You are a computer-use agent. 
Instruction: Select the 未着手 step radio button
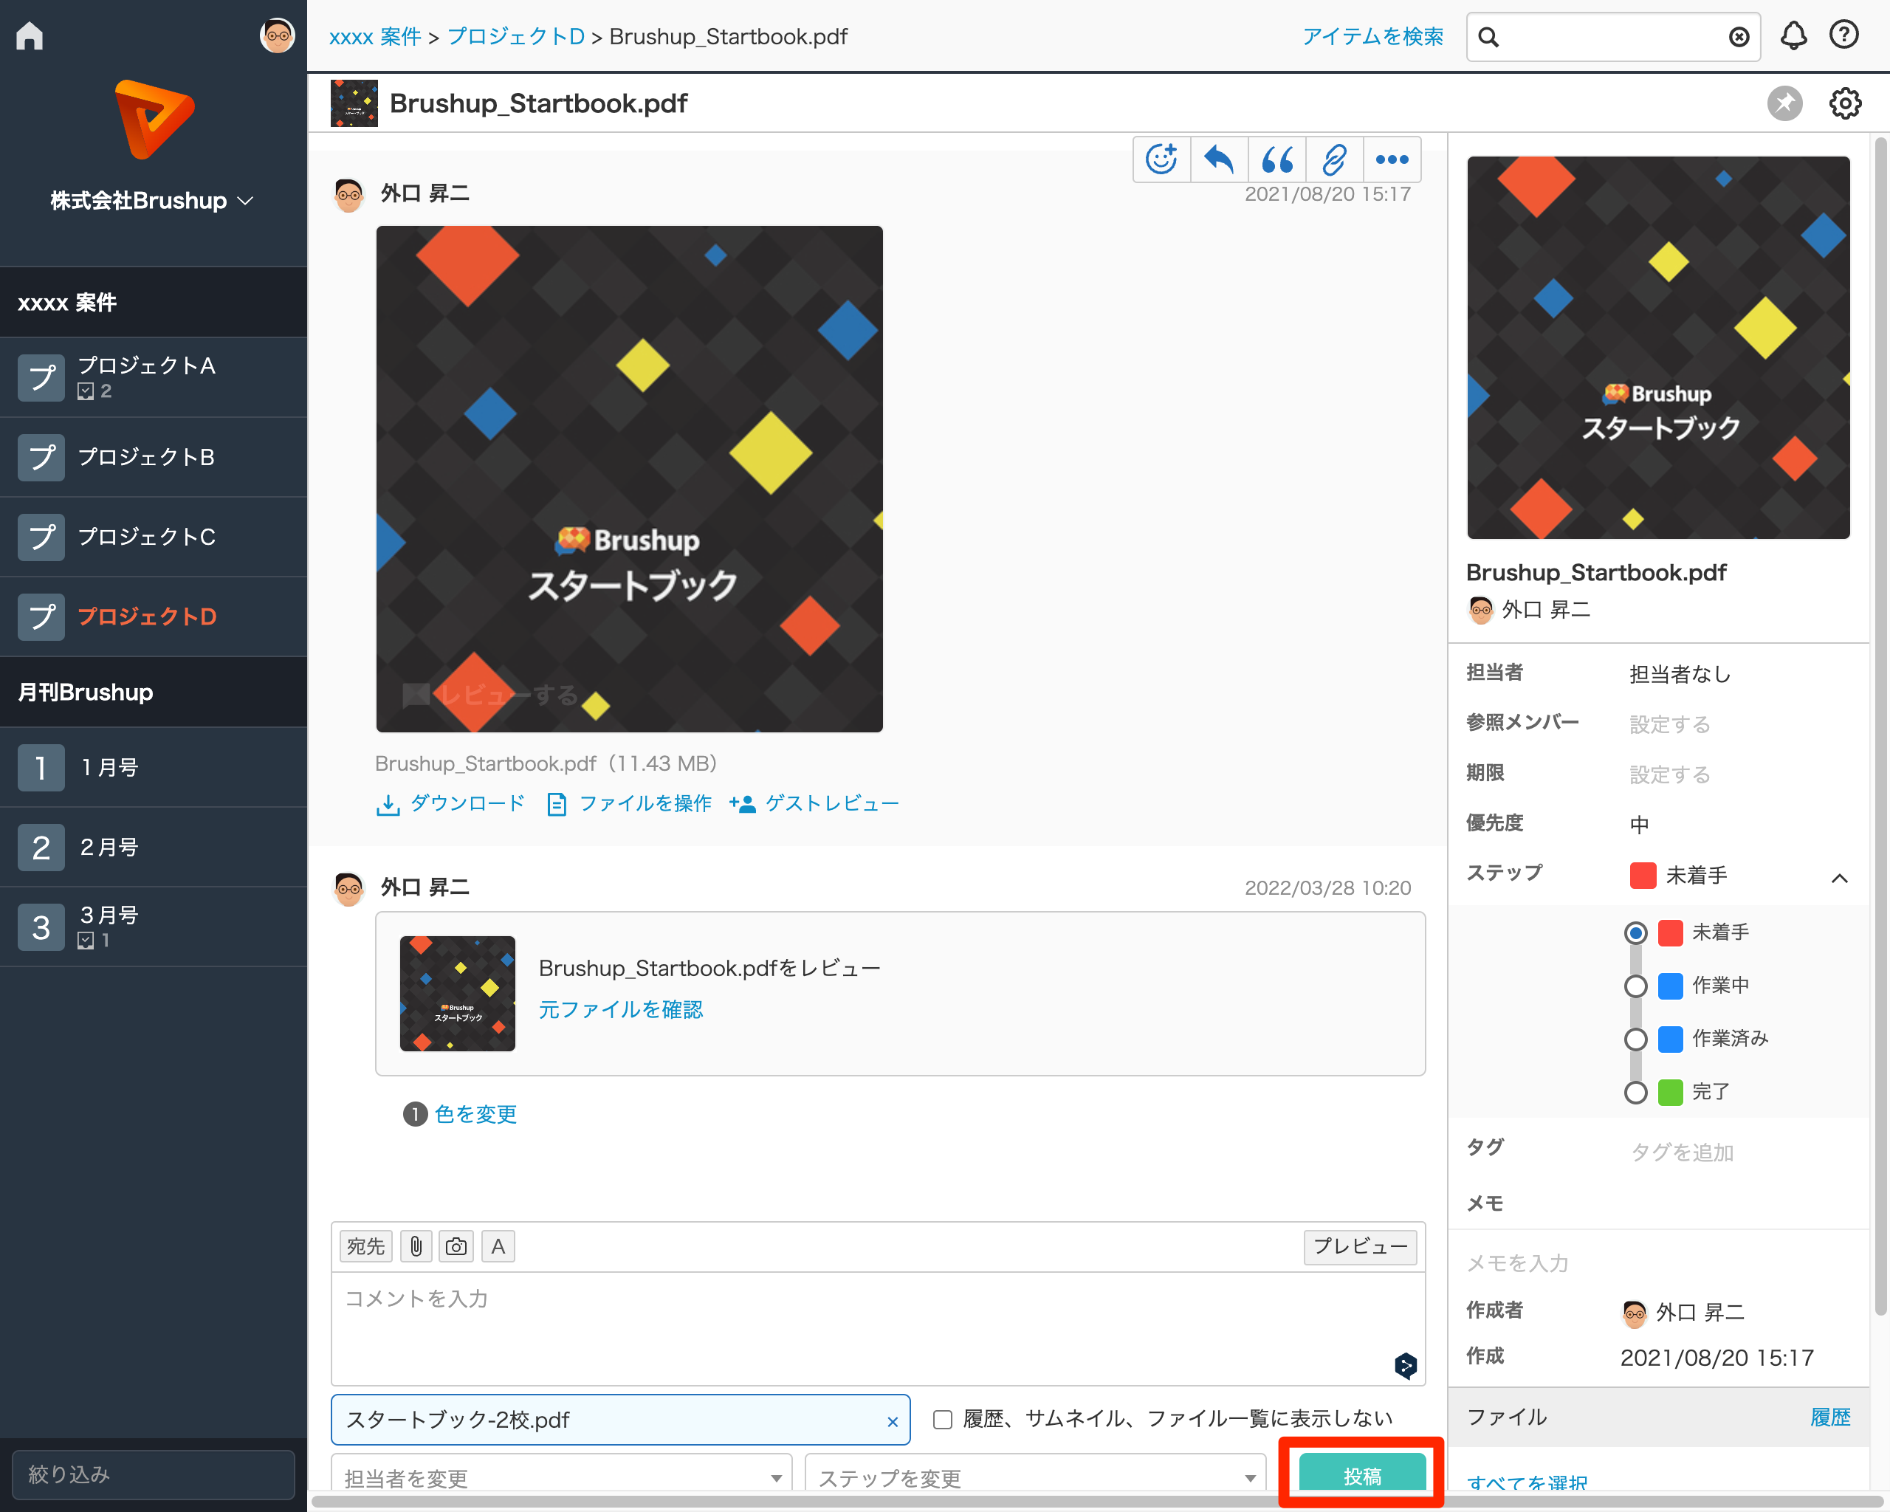[x=1635, y=932]
